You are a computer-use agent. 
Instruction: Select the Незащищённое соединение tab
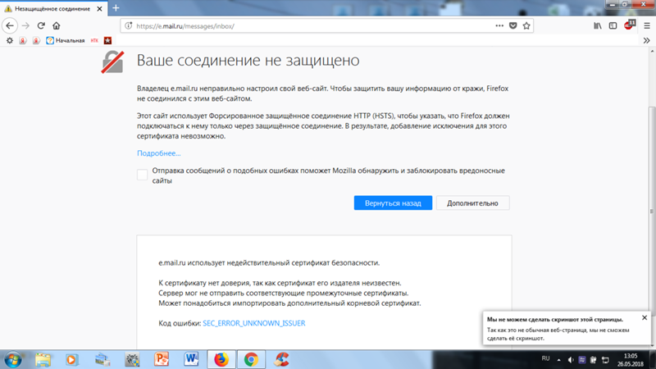pyautogui.click(x=53, y=9)
